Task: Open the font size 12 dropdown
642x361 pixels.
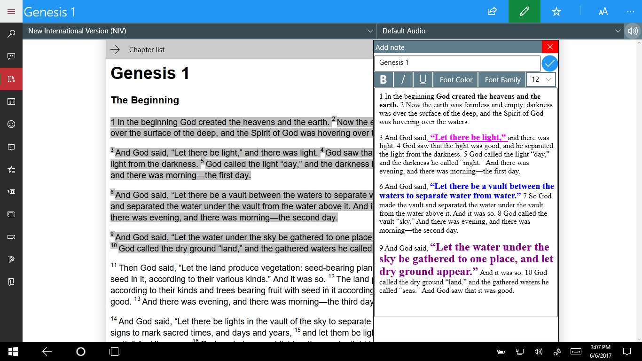Action: 541,79
